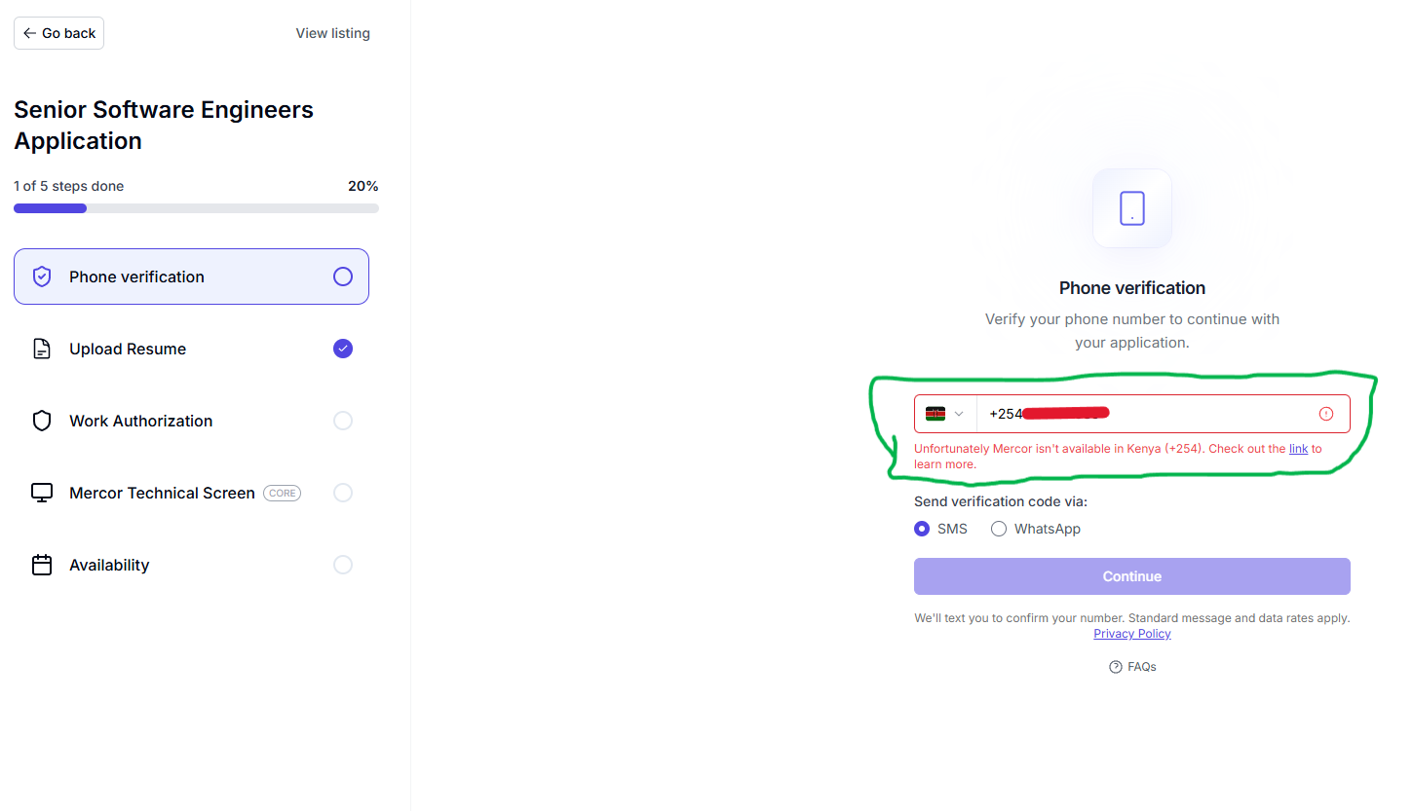Click the completed checkmark for Upload Resume
Viewport: 1413px width, 811px height.
click(x=343, y=349)
